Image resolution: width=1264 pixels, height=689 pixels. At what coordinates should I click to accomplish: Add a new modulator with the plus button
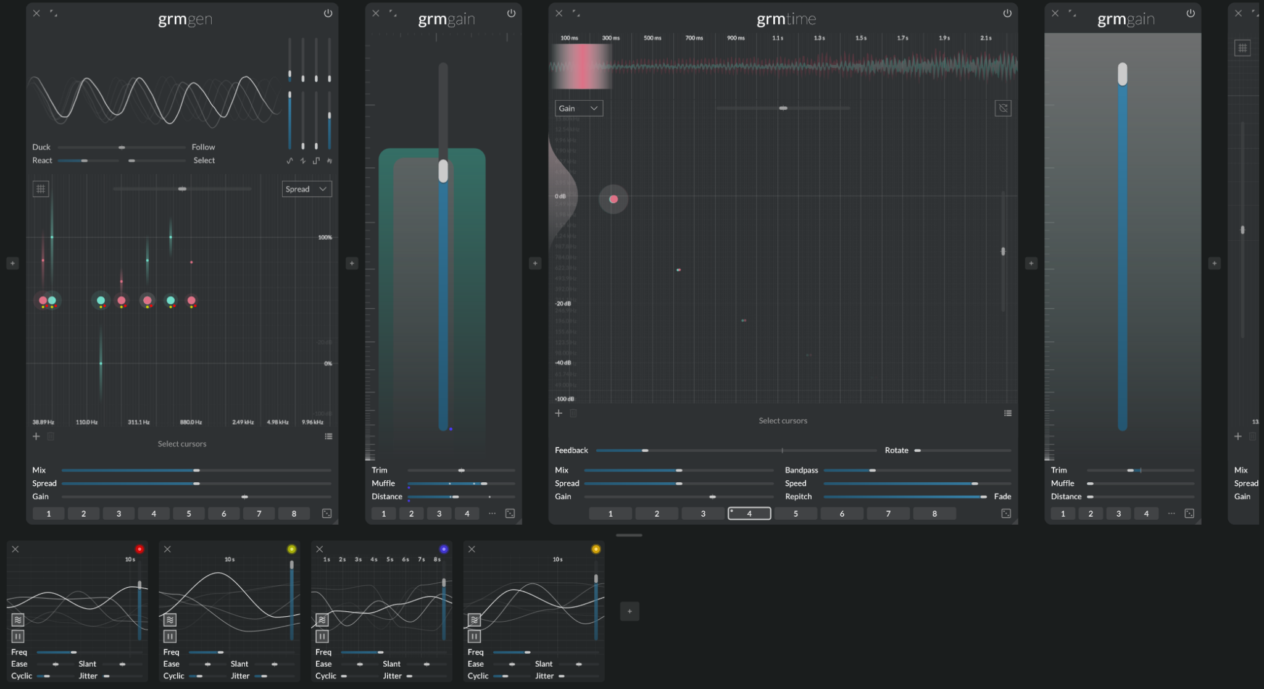(x=630, y=611)
